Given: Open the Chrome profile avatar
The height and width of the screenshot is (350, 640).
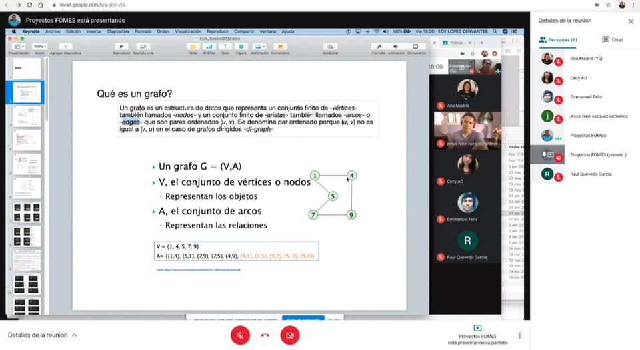Looking at the screenshot, I should [622, 5].
